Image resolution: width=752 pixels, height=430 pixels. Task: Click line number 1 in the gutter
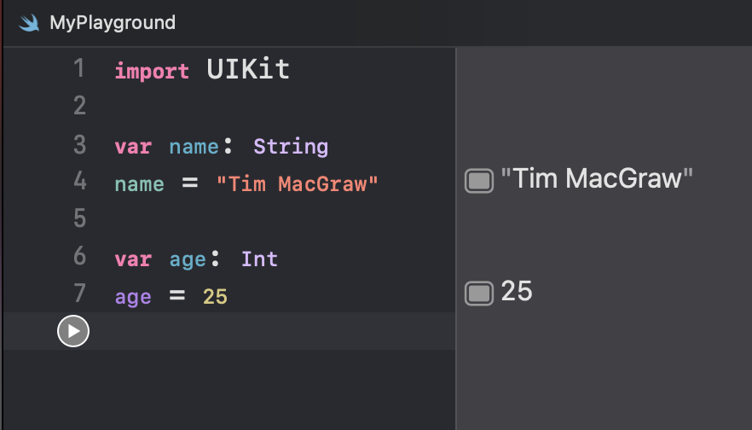point(79,68)
